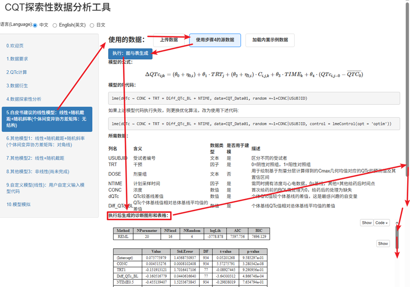Go to 10.模型模拟 sidebar link
This screenshot has width=410, height=287.
point(18,204)
